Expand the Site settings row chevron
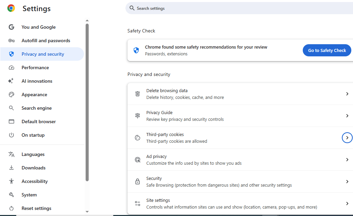The height and width of the screenshot is (216, 353). (347, 203)
